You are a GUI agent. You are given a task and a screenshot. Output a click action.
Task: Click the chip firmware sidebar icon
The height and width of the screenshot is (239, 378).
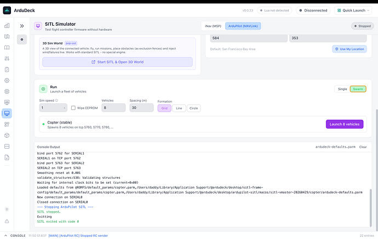pos(7,91)
